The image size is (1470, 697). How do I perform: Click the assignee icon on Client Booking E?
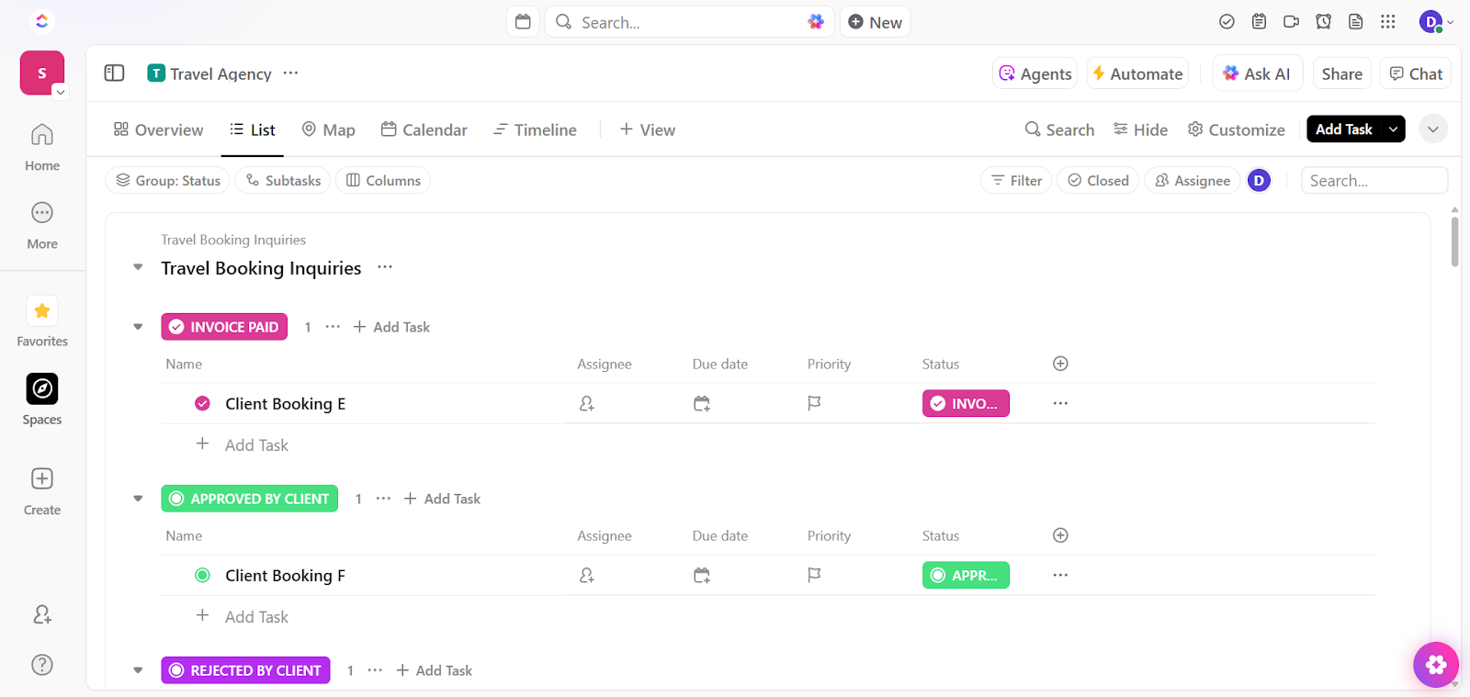tap(587, 403)
